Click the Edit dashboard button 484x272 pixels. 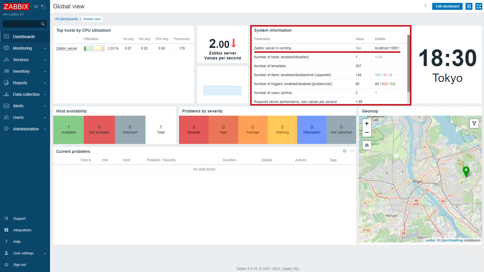(x=447, y=6)
